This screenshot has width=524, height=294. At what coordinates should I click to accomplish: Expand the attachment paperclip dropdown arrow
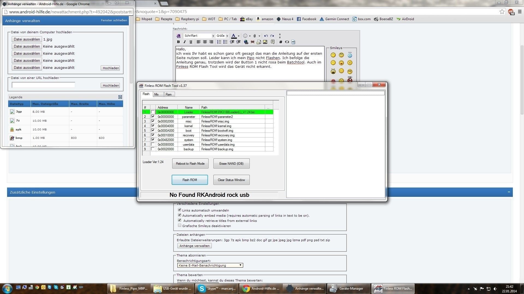259,36
